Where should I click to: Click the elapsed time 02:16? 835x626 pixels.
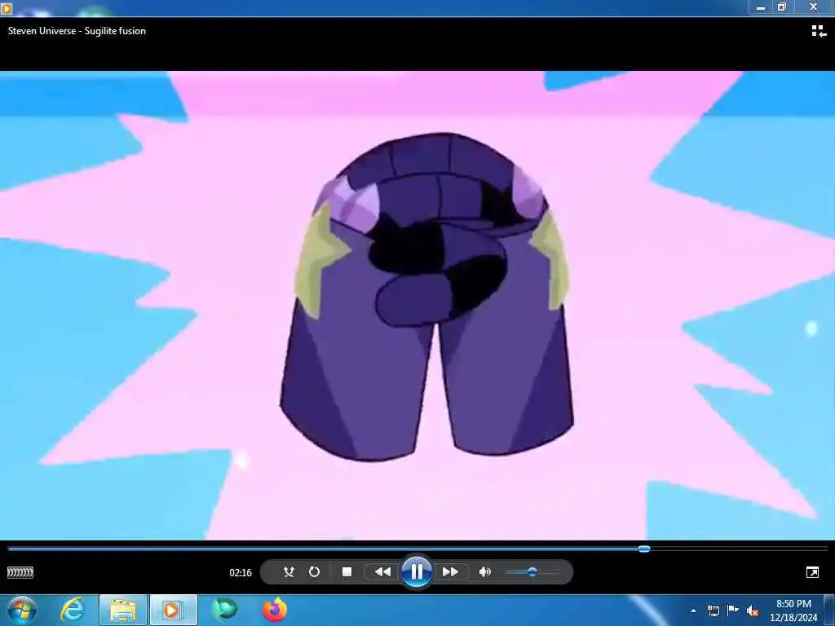point(241,573)
